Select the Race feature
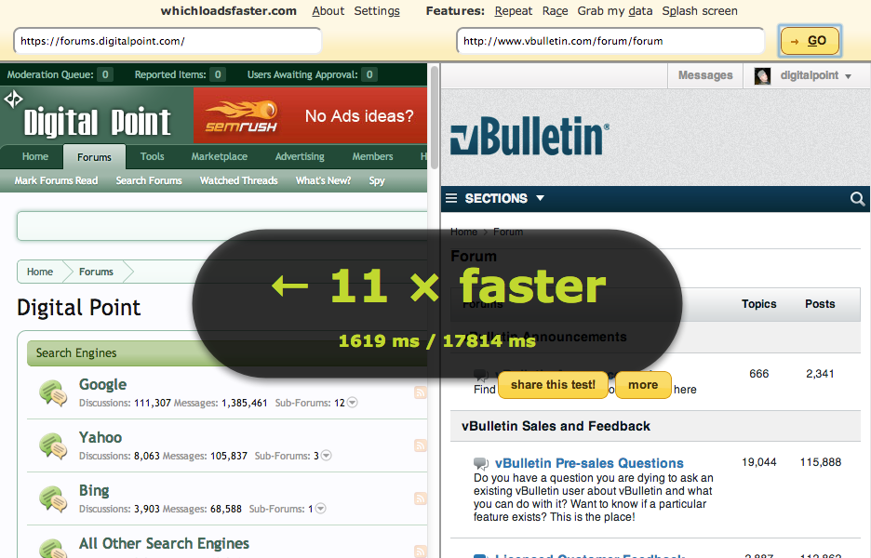 555,11
